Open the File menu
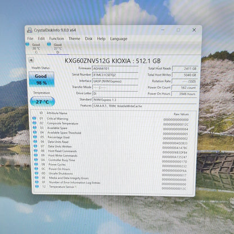This screenshot has height=234, width=234. click(x=30, y=39)
